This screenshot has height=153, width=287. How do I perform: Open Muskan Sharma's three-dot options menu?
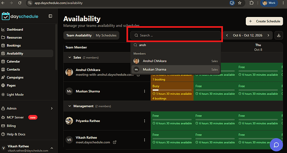click(144, 91)
